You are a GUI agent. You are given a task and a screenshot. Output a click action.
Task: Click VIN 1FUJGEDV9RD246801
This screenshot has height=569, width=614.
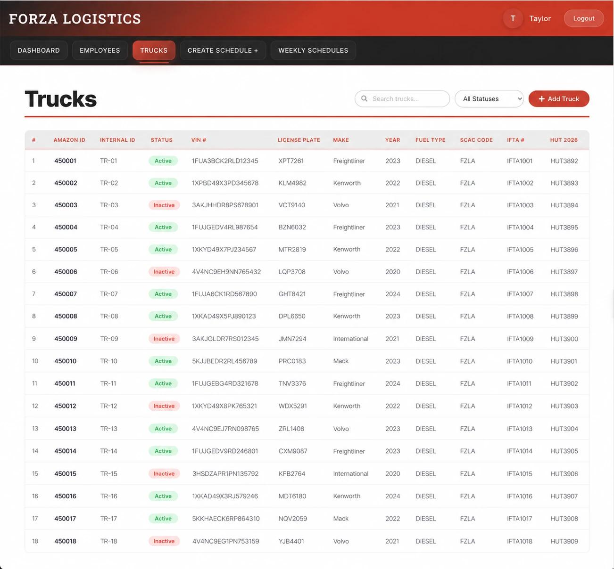pyautogui.click(x=225, y=451)
